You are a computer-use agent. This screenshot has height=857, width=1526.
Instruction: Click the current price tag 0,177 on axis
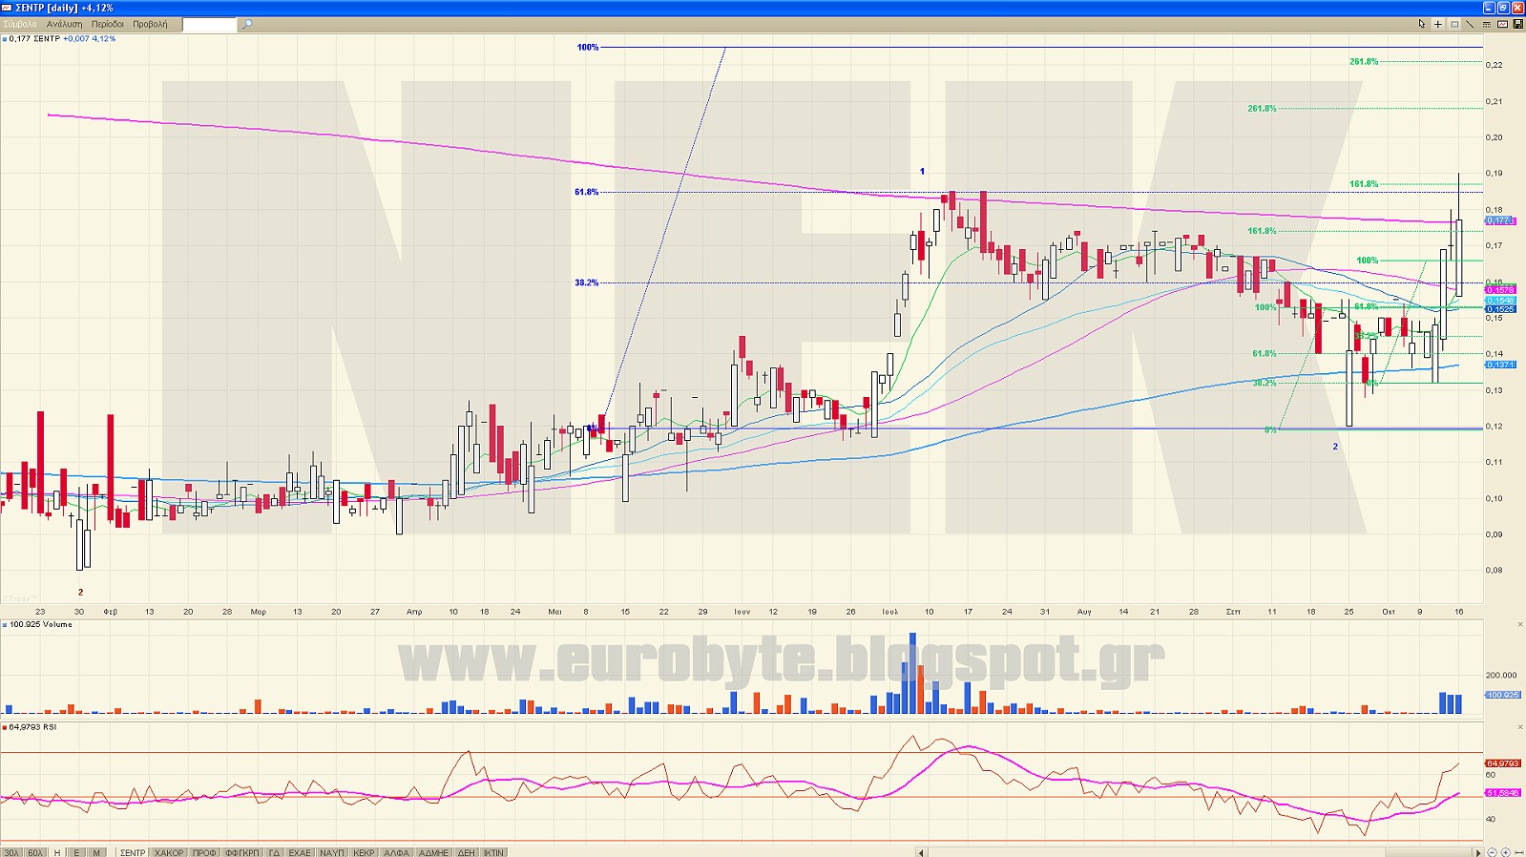(x=1500, y=220)
